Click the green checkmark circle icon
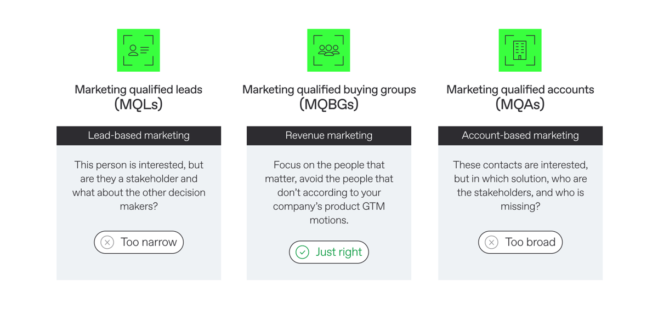The width and height of the screenshot is (658, 309). tap(302, 252)
